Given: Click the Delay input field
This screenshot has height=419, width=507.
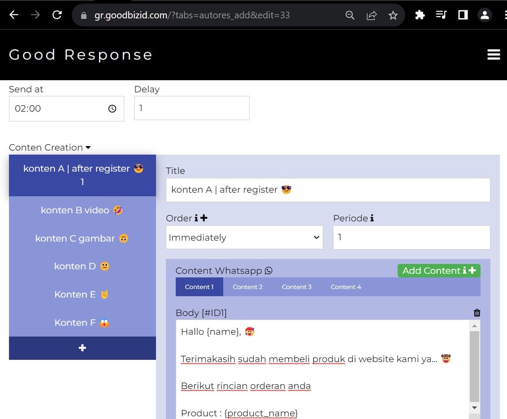Looking at the screenshot, I should (x=191, y=108).
